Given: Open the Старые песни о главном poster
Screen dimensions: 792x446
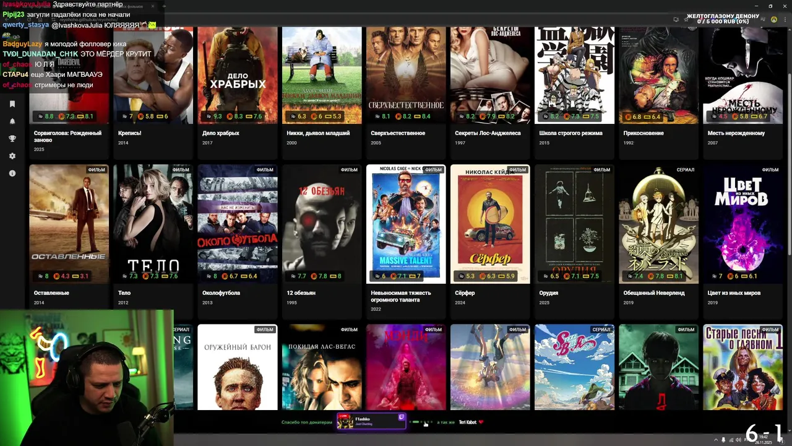Looking at the screenshot, I should [742, 367].
